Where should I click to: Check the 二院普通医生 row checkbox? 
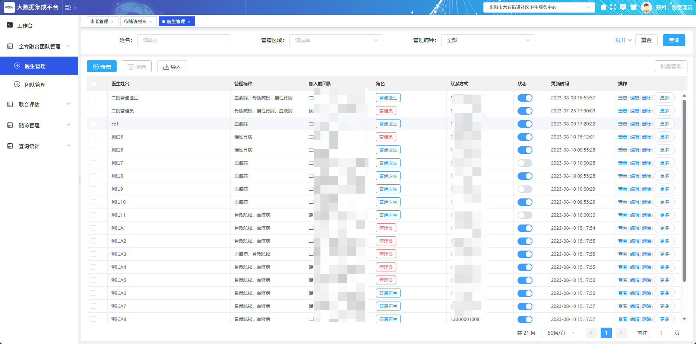tap(94, 98)
